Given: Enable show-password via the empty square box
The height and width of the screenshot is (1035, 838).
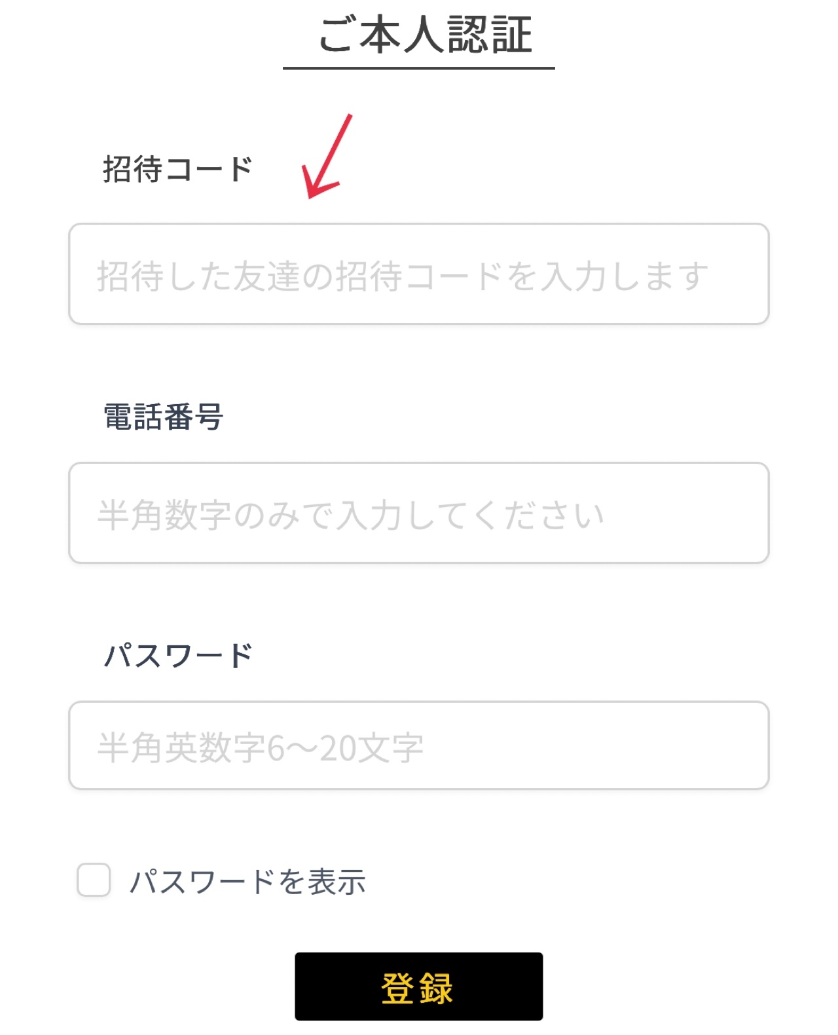Looking at the screenshot, I should tap(94, 880).
